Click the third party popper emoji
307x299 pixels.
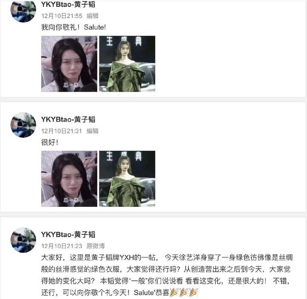click(x=194, y=292)
